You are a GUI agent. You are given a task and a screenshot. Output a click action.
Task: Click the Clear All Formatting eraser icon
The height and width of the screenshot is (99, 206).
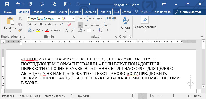click(x=69, y=24)
